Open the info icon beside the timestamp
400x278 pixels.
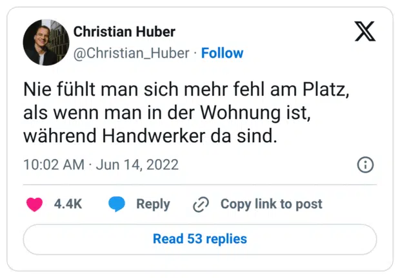coord(365,164)
